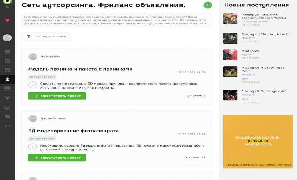Open Рендер донаты, отчет article link
This screenshot has width=297, height=180.
coord(264,16)
